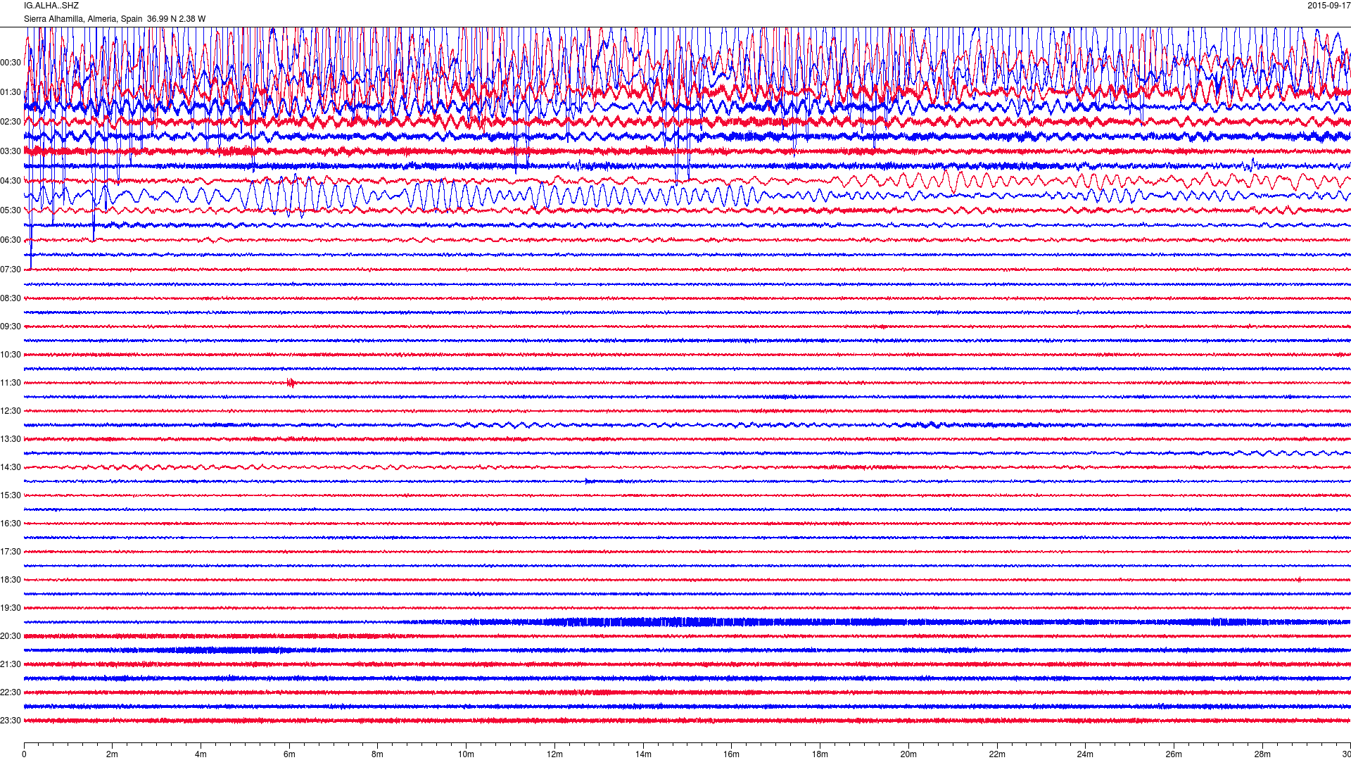The height and width of the screenshot is (760, 1351).
Task: Click the 02:30 time label
Action: point(11,122)
